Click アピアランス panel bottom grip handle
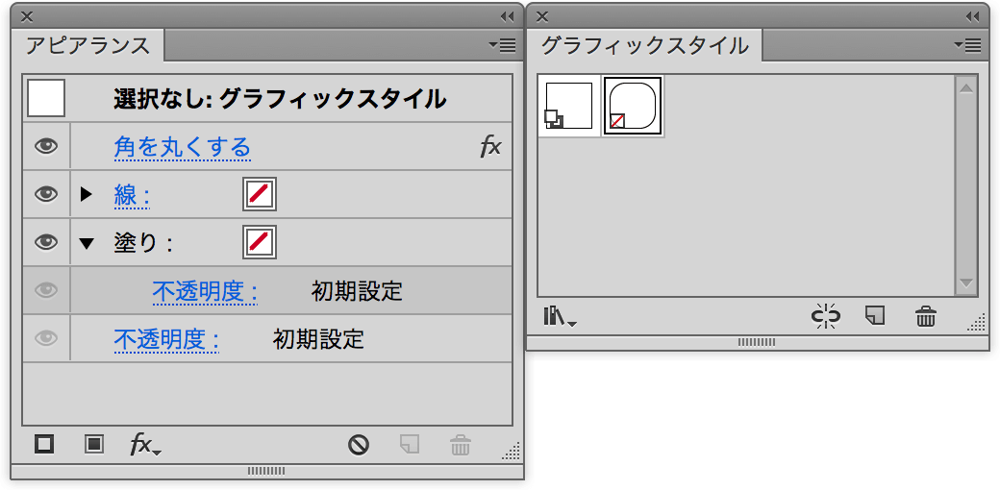 [266, 472]
